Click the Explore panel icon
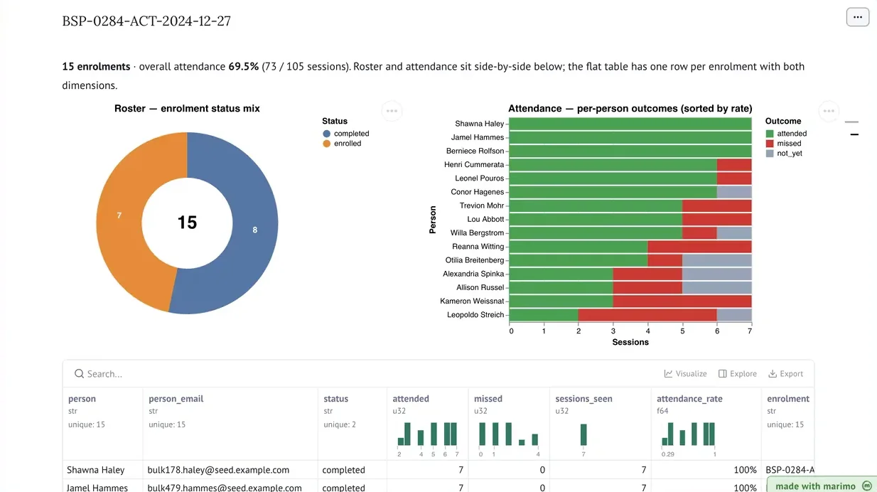 (722, 374)
